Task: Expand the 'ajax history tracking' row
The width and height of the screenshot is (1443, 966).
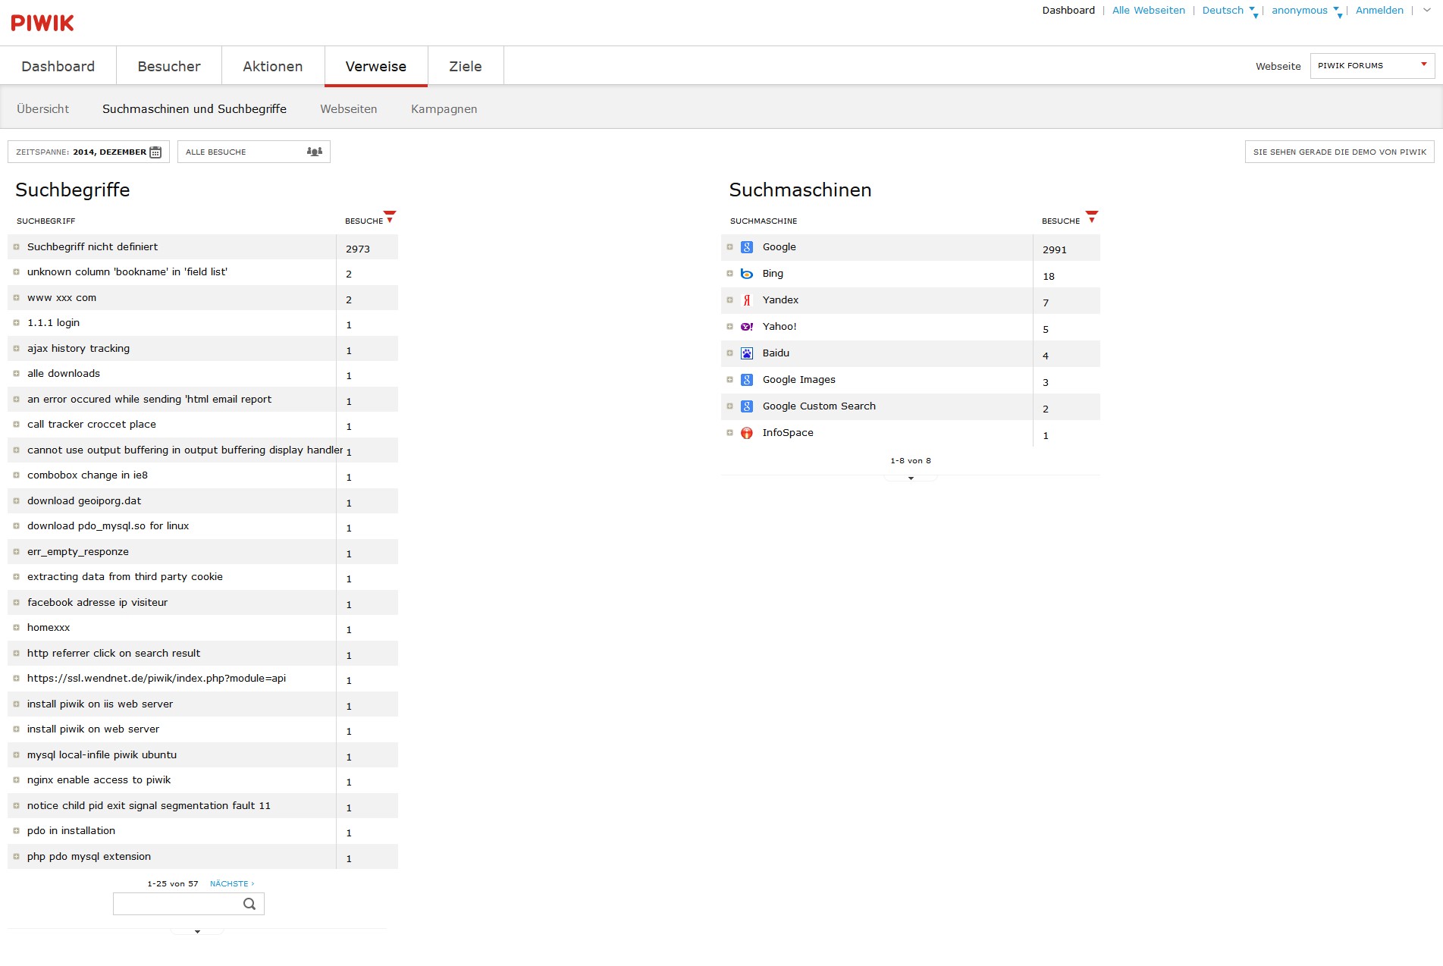Action: [16, 349]
